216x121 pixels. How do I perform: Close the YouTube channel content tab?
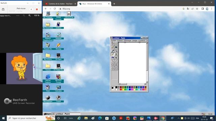tap(75, 4)
